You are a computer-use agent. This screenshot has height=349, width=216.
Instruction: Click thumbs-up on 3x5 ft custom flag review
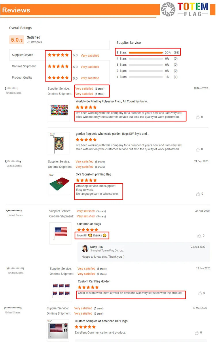point(198,194)
